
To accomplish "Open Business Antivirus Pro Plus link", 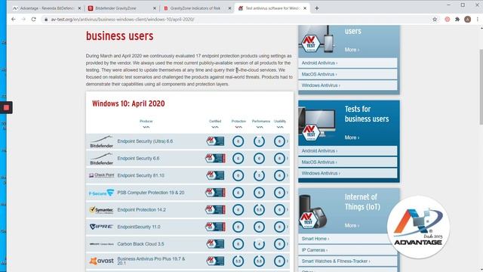I will pyautogui.click(x=151, y=261).
